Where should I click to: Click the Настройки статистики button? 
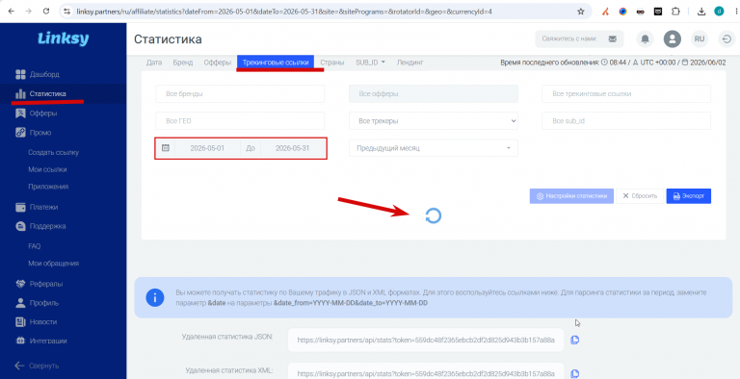571,196
